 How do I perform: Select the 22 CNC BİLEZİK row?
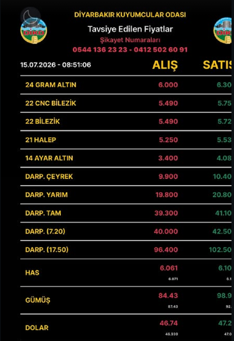coord(126,103)
